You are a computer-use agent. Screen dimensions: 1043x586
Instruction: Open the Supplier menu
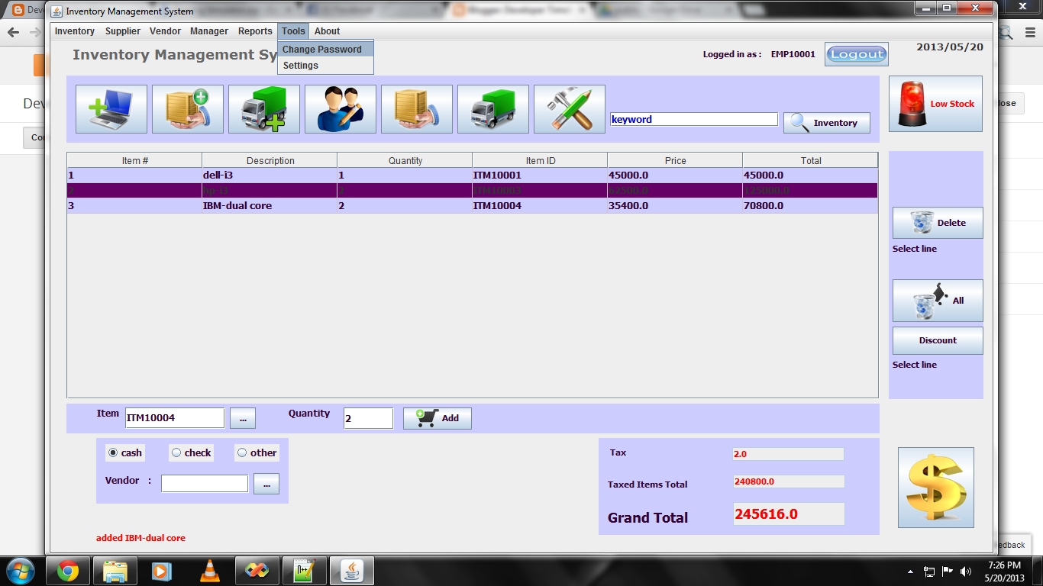tap(123, 31)
